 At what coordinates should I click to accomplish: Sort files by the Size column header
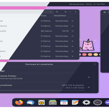click(44, 16)
